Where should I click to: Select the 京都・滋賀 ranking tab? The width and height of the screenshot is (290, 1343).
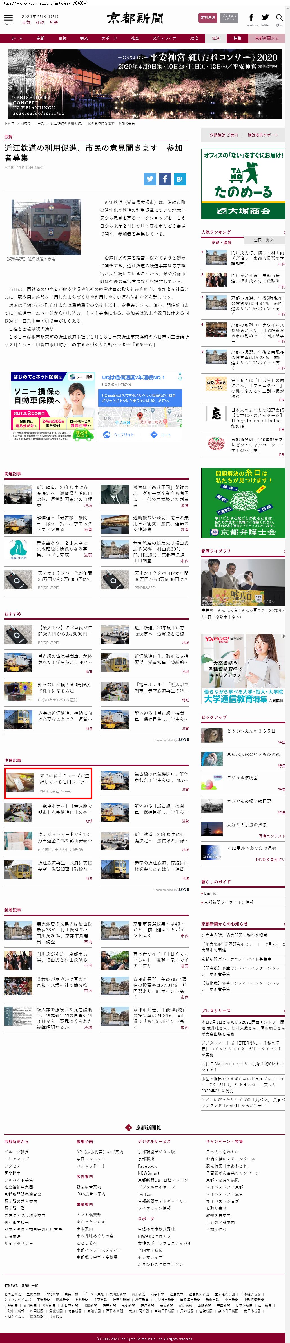(221, 242)
